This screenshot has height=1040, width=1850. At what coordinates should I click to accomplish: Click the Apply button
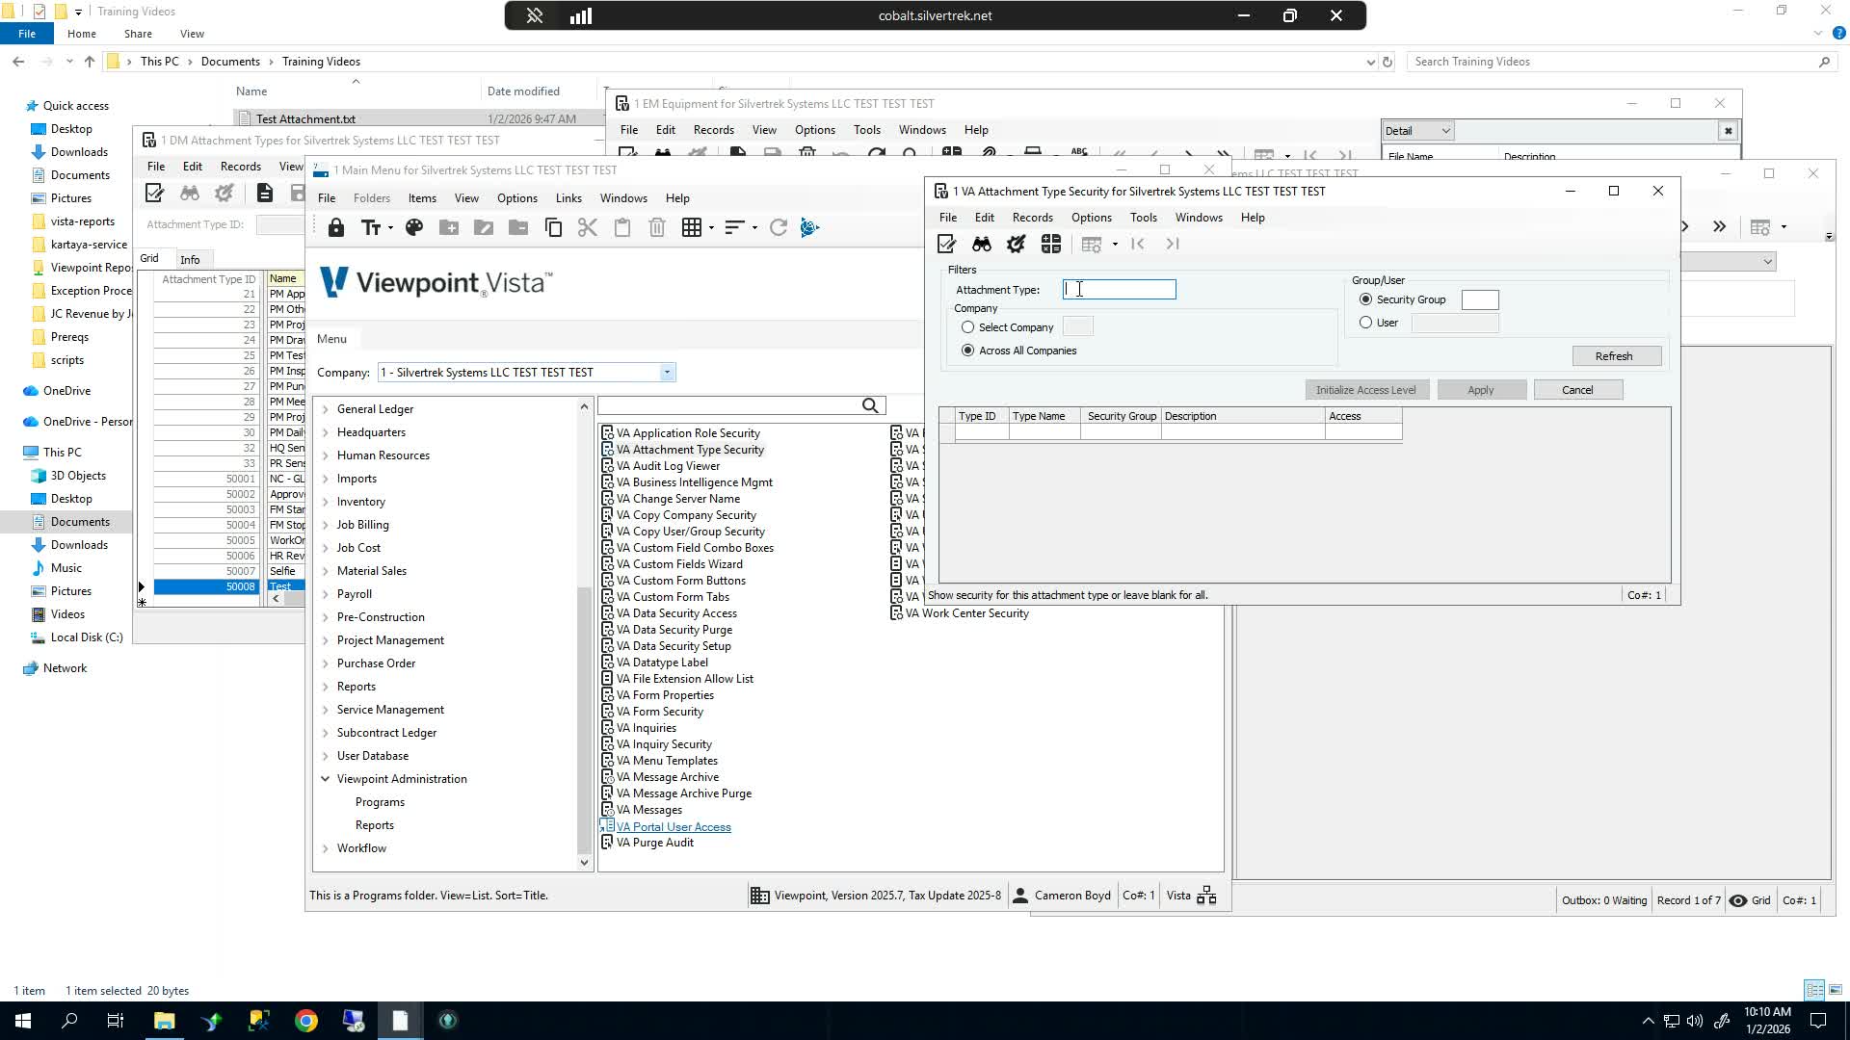tap(1482, 390)
